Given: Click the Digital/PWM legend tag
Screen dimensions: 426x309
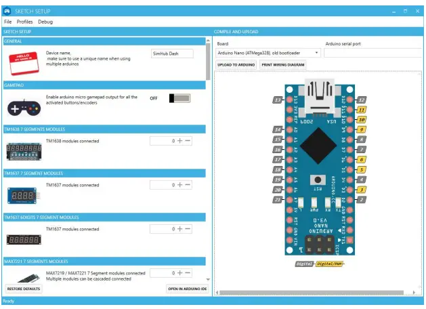Looking at the screenshot, I should click(x=331, y=264).
